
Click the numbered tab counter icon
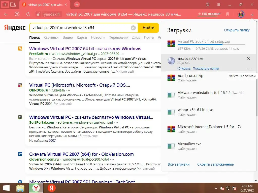pyautogui.click(x=5, y=5)
